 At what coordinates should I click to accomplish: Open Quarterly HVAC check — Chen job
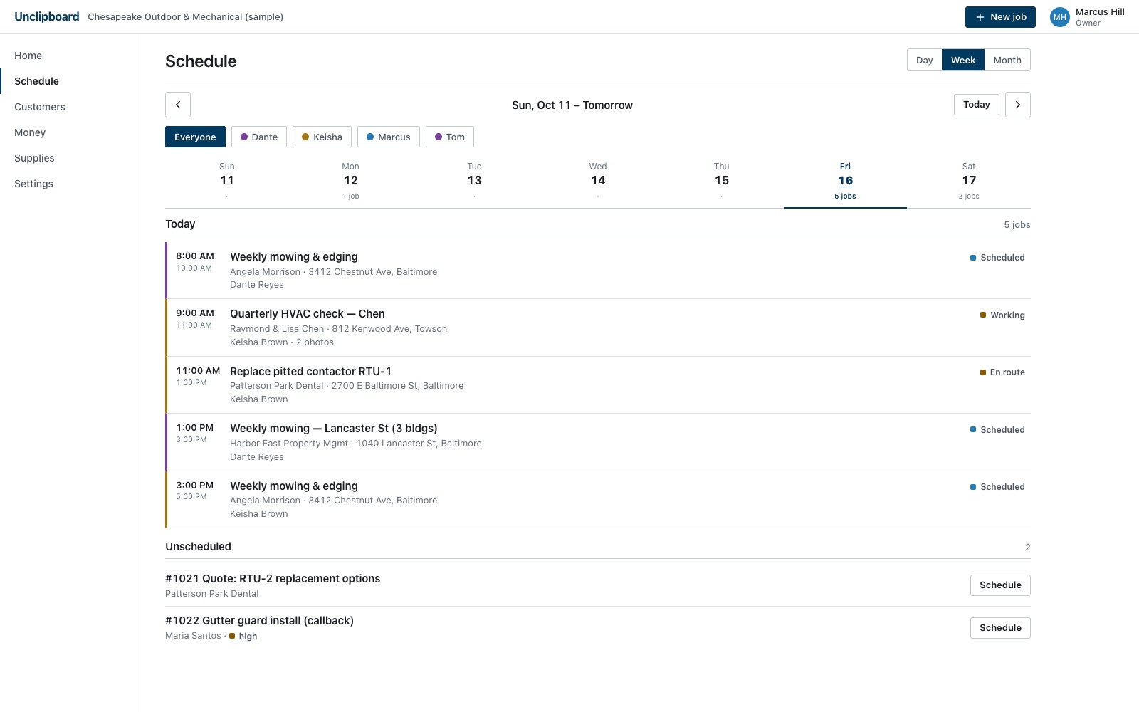click(598, 328)
